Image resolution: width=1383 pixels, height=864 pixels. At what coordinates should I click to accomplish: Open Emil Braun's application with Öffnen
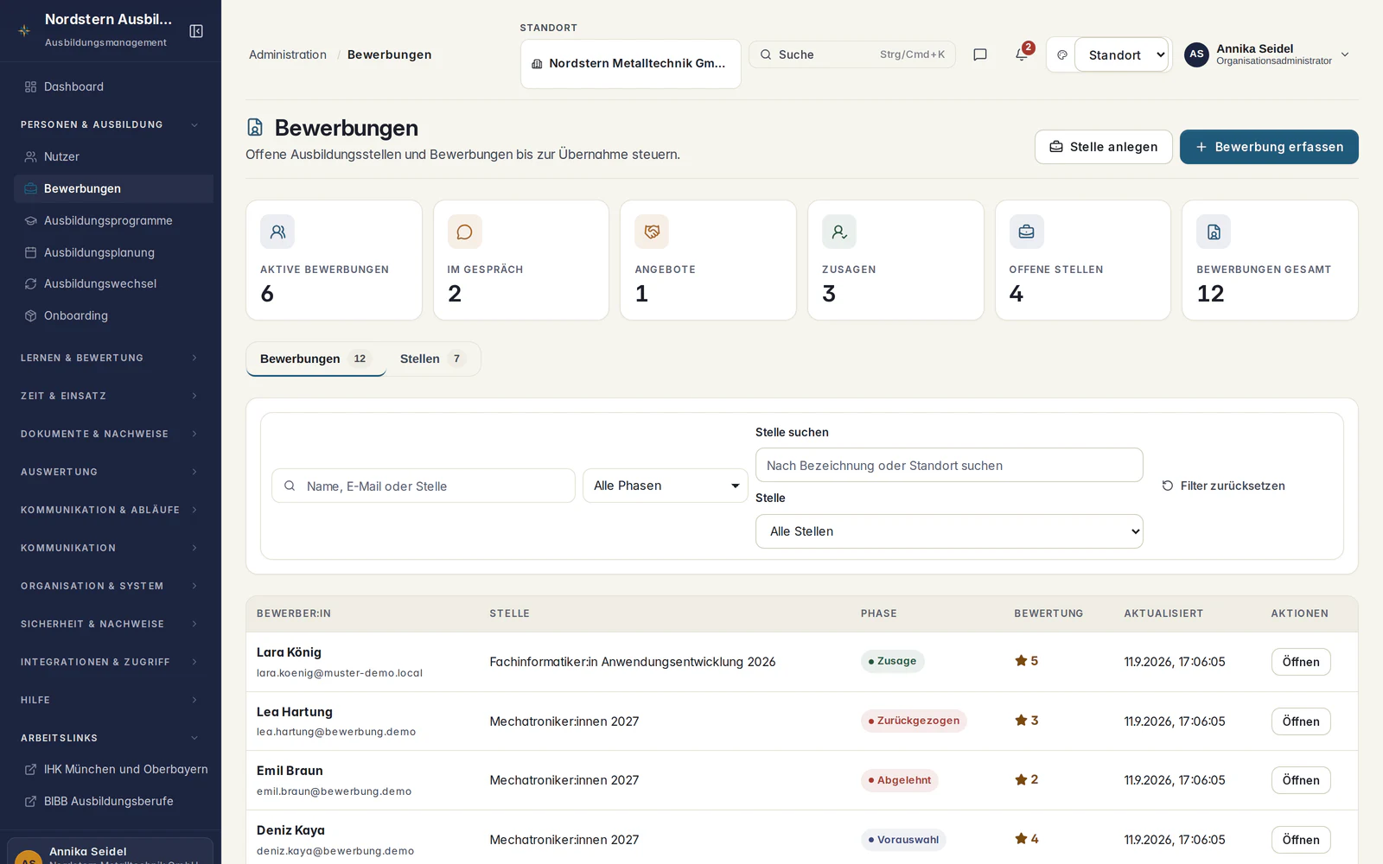[x=1301, y=780]
